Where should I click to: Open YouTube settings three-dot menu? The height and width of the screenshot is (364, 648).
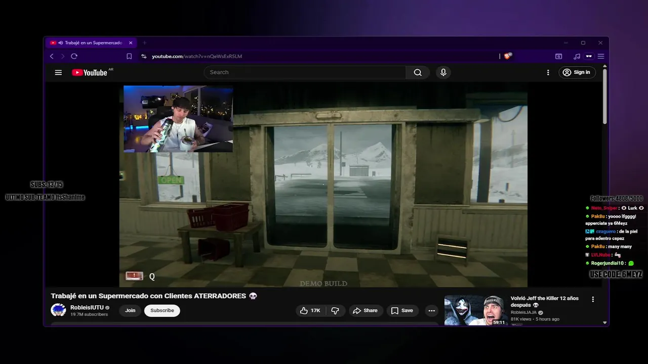[548, 72]
